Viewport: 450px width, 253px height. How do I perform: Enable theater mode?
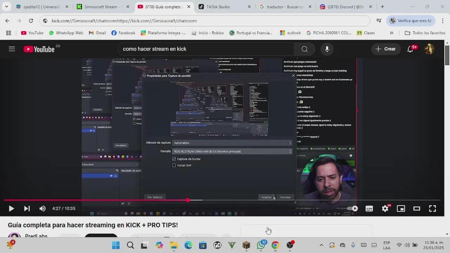(417, 208)
